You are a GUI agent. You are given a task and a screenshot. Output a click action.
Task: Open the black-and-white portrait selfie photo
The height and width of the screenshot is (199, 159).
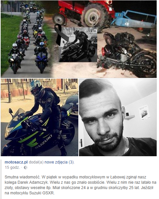pyautogui.click(x=118, y=117)
